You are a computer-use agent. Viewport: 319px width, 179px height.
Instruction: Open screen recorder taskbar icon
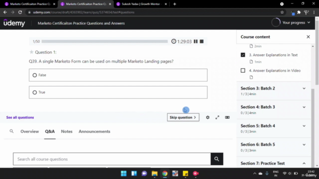[x=196, y=174]
